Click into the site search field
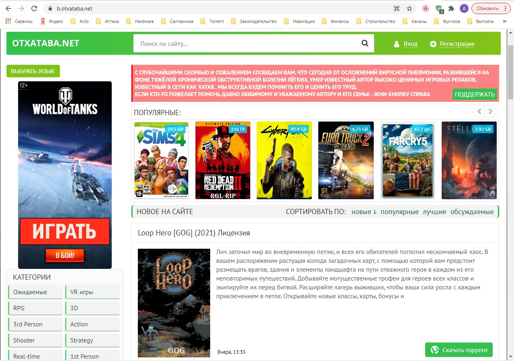Image resolution: width=514 pixels, height=361 pixels. [245, 43]
